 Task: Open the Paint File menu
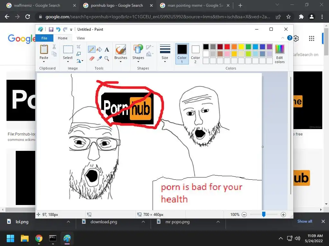click(x=44, y=38)
